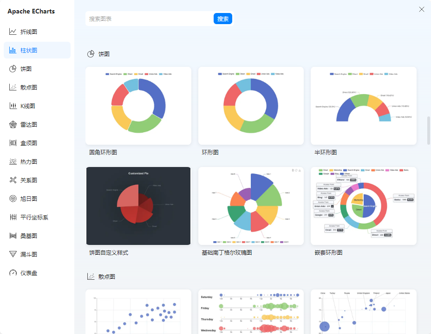Click the Apache ECharts title
Image resolution: width=431 pixels, height=334 pixels.
[x=31, y=11]
